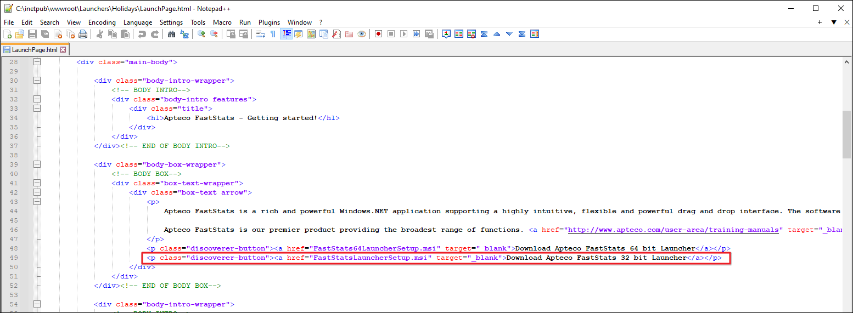Viewport: 853px width, 313px height.
Task: Toggle Word Wrap in the toolbar
Action: pos(261,34)
